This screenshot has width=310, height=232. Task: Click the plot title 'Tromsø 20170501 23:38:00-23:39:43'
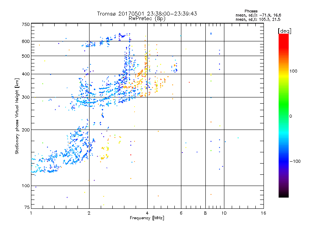tap(147, 14)
